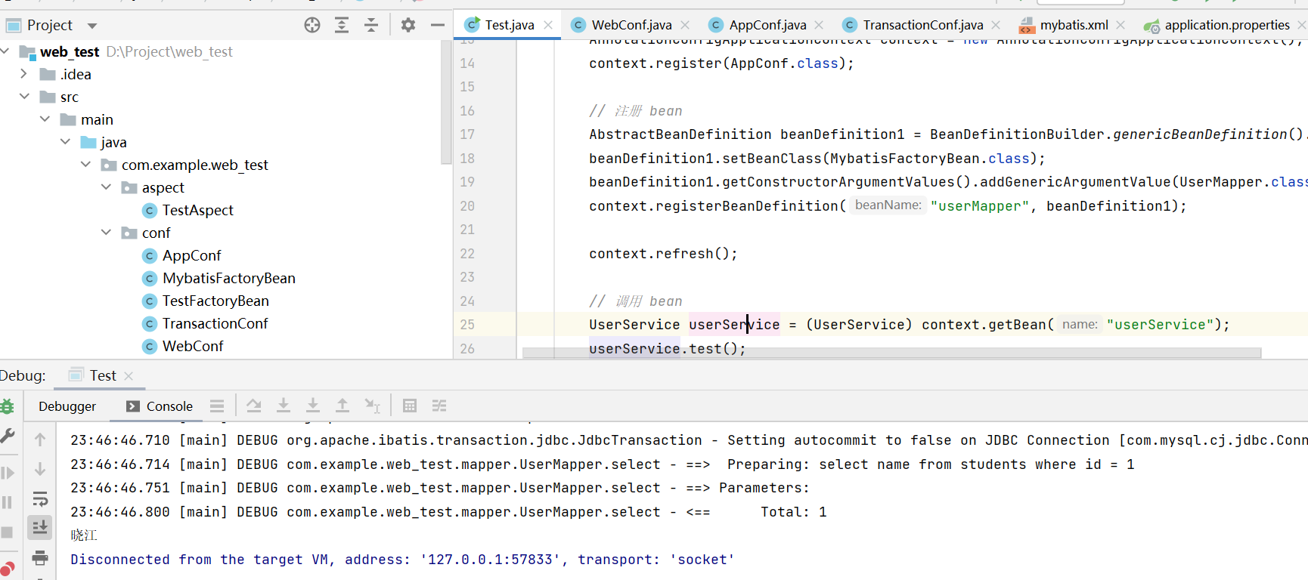
Task: Close the Test.java editor tab
Action: pos(548,25)
